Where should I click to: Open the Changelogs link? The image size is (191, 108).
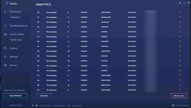77,105
